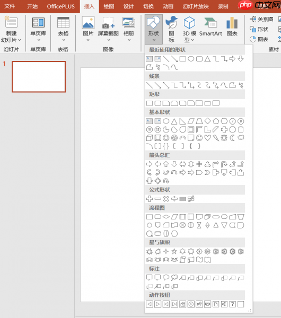Pick the cube shape in 基本形状
This screenshot has height=318, width=281.
150,138
